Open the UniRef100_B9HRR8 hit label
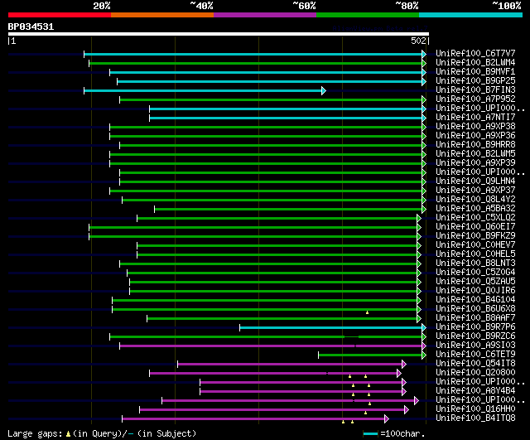 [475, 145]
